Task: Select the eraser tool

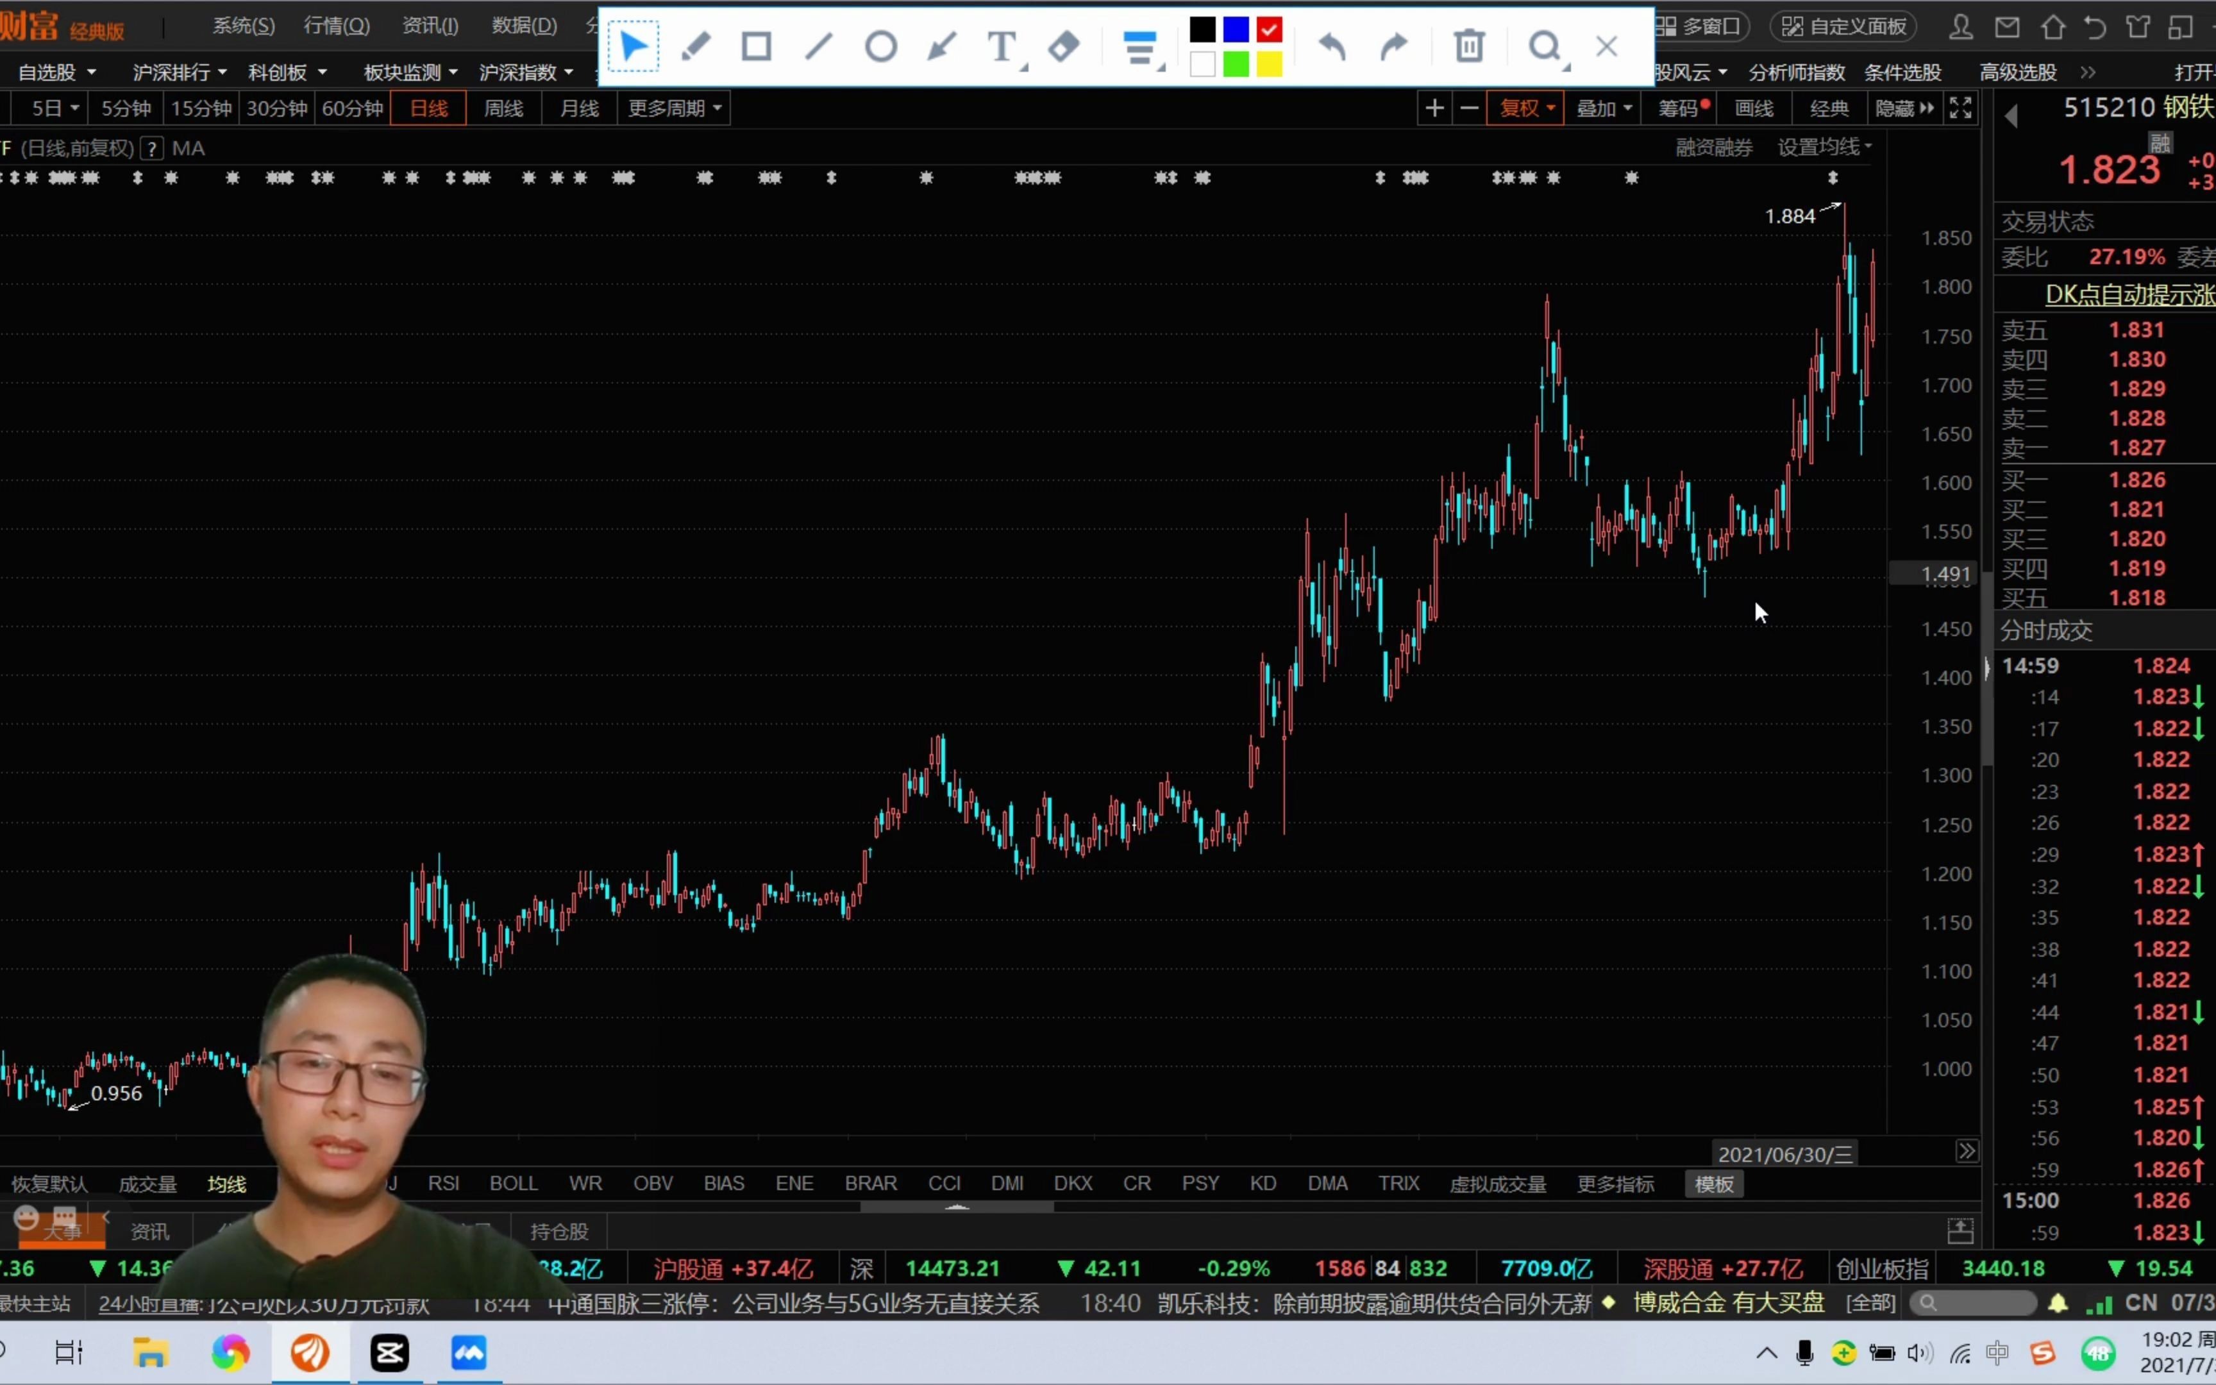Action: click(x=1064, y=46)
